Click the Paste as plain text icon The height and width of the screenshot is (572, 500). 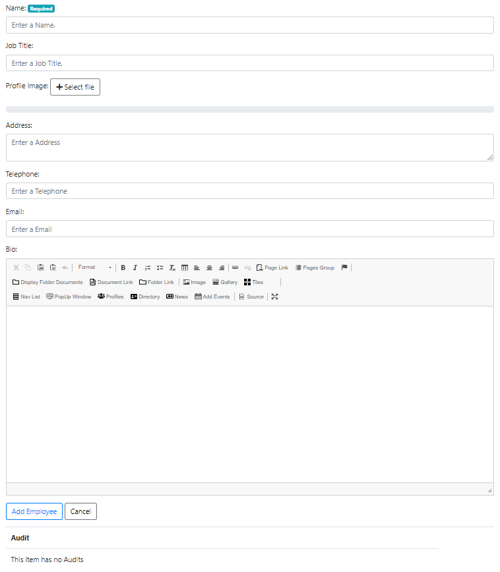click(40, 268)
